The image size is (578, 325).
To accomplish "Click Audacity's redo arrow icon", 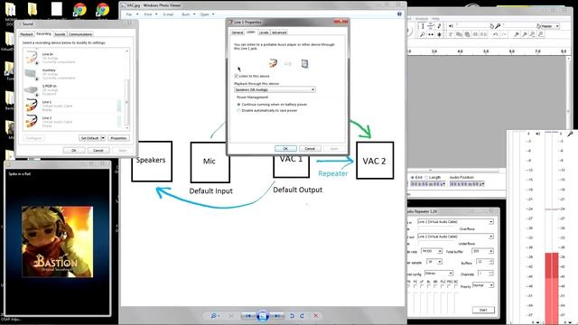I will click(504, 34).
